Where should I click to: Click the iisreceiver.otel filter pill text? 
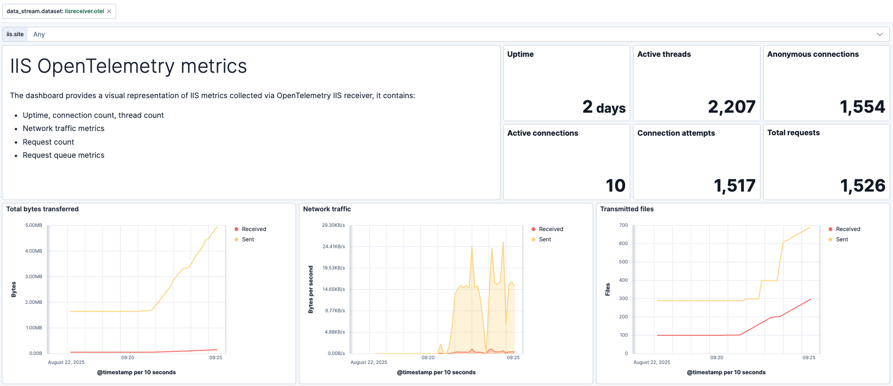point(85,11)
